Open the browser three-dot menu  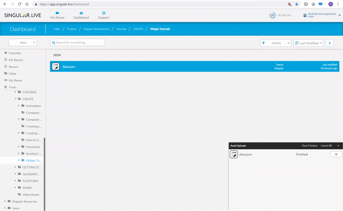click(x=338, y=4)
